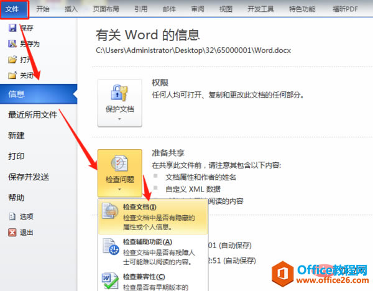The height and width of the screenshot is (291, 373).
Task: Select 最近所用文件 in the sidebar
Action: pos(33,114)
